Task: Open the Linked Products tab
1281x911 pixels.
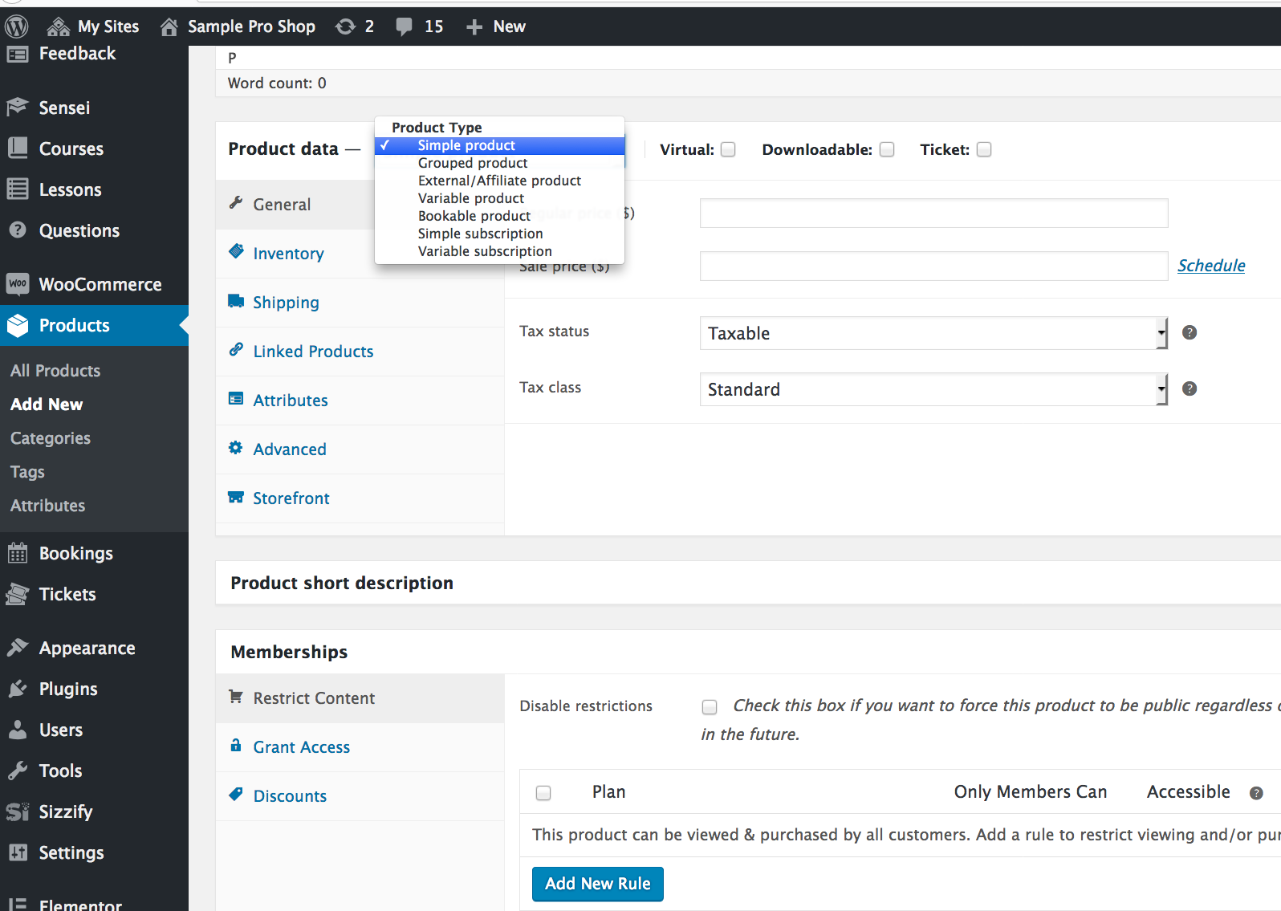Action: [x=360, y=352]
